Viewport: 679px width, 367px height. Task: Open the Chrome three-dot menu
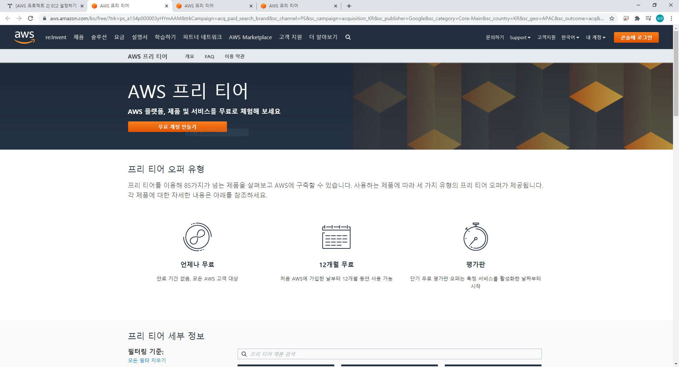[671, 18]
